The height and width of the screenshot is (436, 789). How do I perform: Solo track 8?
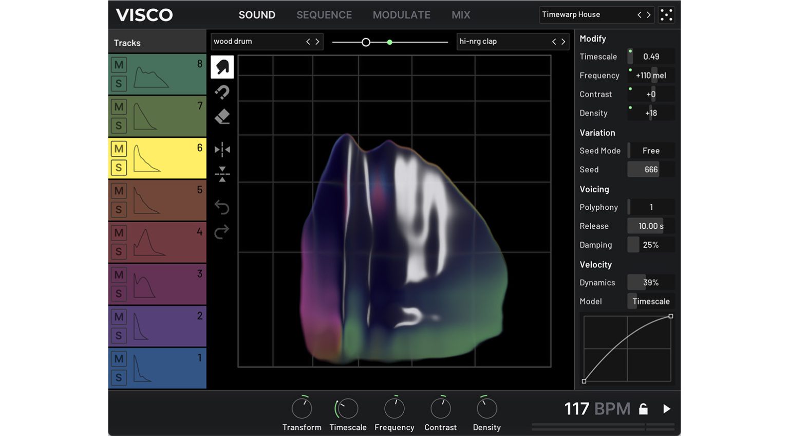point(119,83)
